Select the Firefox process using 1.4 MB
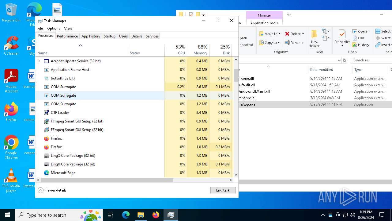Viewport: 392px width, 221px height. [134, 138]
